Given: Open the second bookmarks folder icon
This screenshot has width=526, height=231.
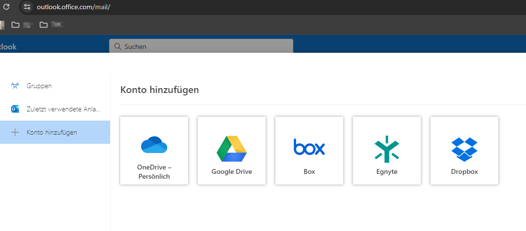Looking at the screenshot, I should click(x=44, y=25).
